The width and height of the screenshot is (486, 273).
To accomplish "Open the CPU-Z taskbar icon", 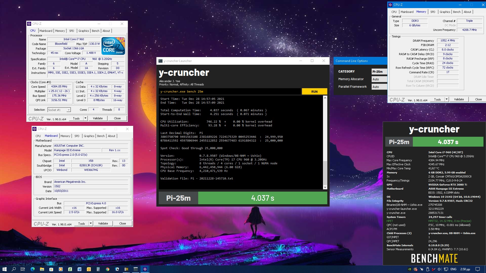I will (145, 269).
